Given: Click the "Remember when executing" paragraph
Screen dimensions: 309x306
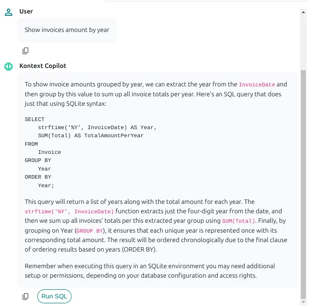Looking at the screenshot, I should point(150,270).
